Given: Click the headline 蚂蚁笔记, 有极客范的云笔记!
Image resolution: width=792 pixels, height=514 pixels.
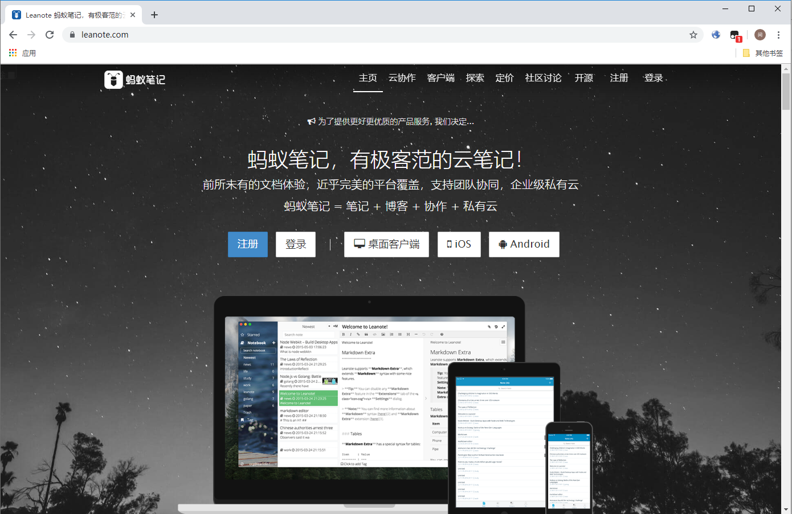Looking at the screenshot, I should (385, 160).
